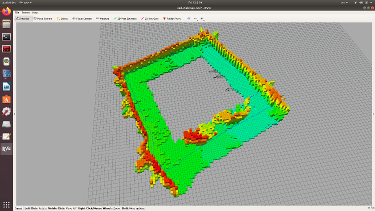Viewport: 375px width, 211px height.
Task: Select the Interact tool
Action: [23, 18]
